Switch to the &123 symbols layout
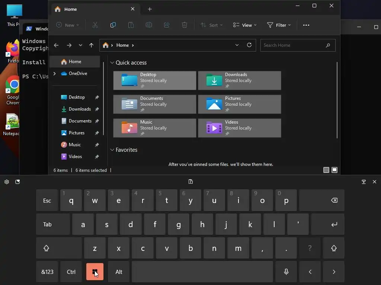Viewport: 381px width, 285px height. (x=47, y=272)
